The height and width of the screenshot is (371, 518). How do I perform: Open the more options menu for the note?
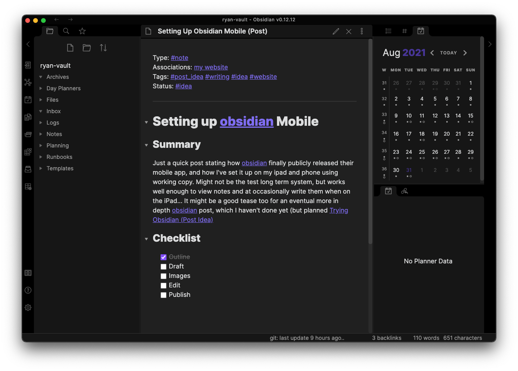(362, 32)
